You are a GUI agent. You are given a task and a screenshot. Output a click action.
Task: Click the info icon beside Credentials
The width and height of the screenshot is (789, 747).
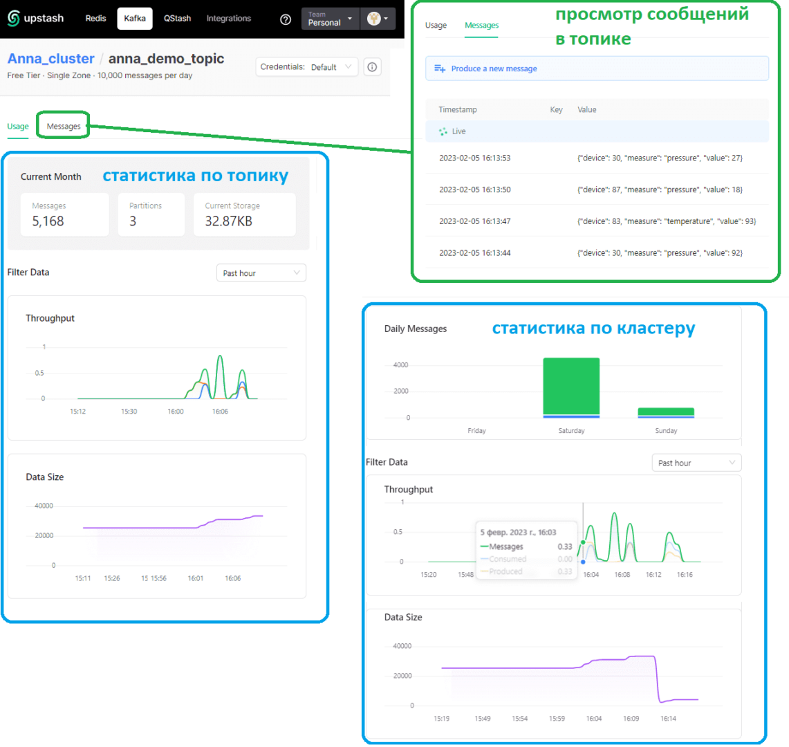tap(372, 67)
